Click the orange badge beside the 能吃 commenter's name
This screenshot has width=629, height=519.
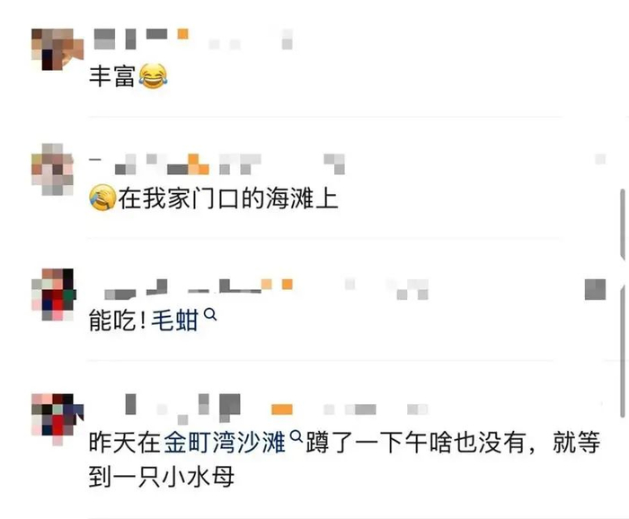point(287,284)
